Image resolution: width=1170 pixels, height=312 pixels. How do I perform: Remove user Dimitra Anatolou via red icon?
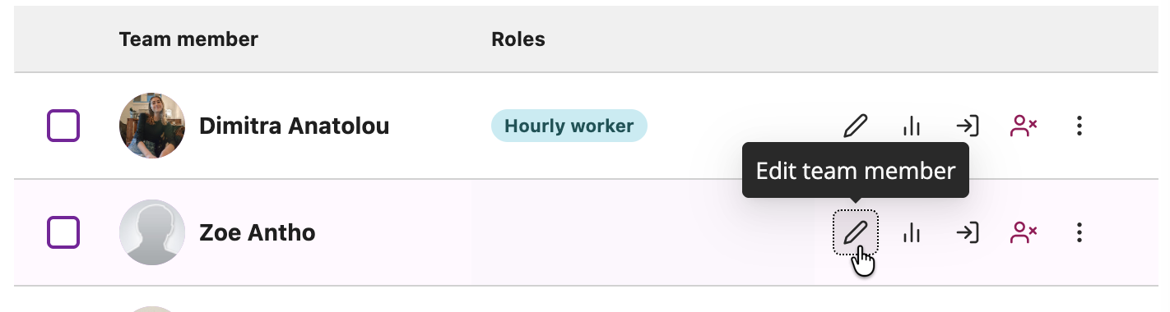pos(1024,126)
